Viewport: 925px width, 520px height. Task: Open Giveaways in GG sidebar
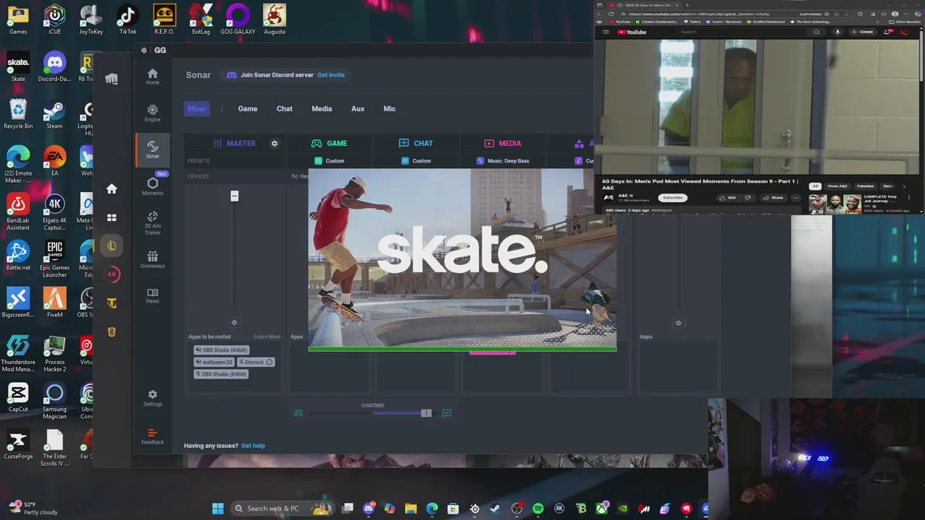(152, 260)
